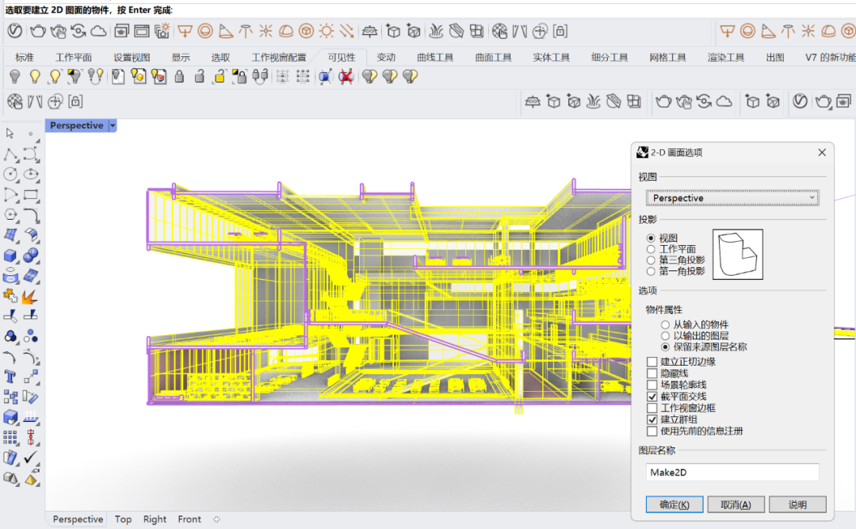Add a new viewport tab with plus icon
The height and width of the screenshot is (529, 856).
coord(216,519)
